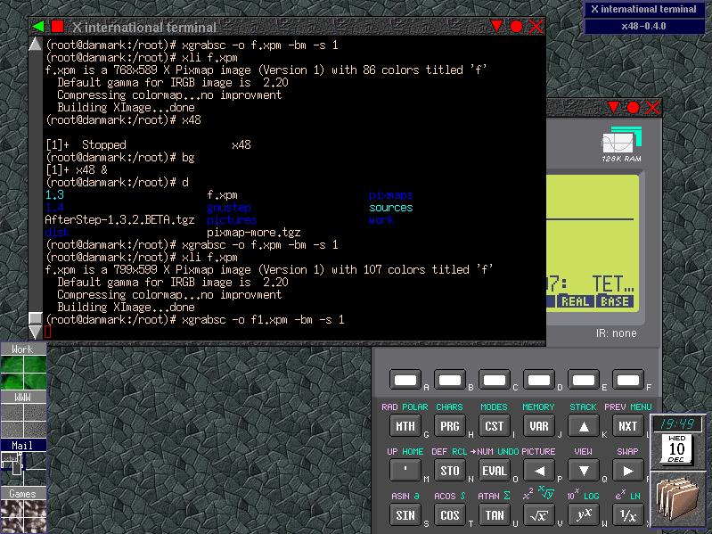Switch to the Games desktop in pager
This screenshot has width=712, height=534.
pyautogui.click(x=23, y=513)
